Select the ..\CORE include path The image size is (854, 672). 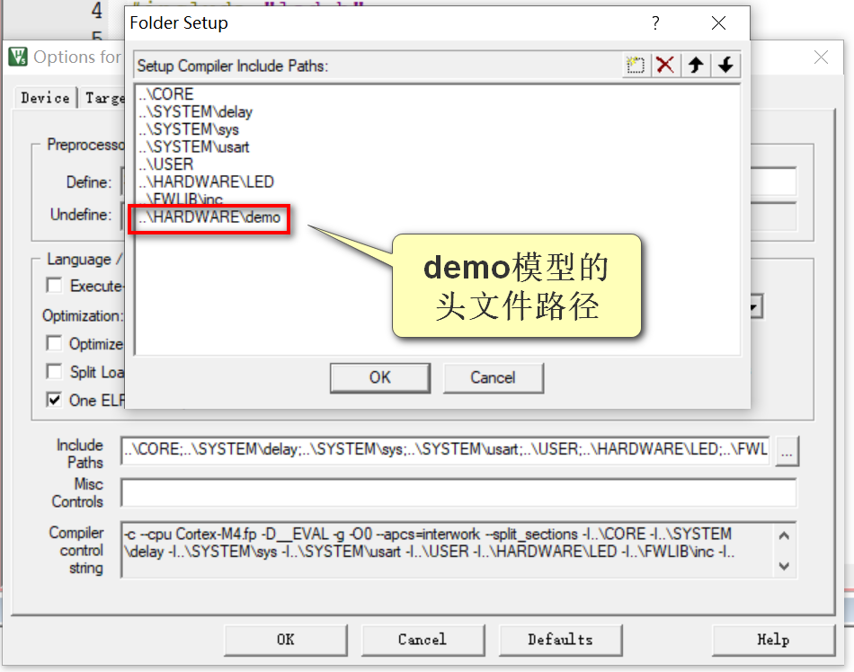(x=166, y=93)
